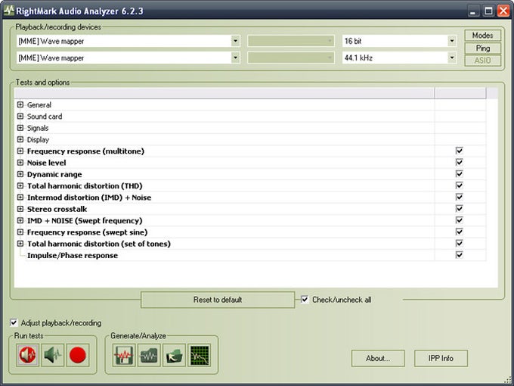The image size is (514, 386).
Task: Open the About... dialog
Action: click(x=378, y=358)
